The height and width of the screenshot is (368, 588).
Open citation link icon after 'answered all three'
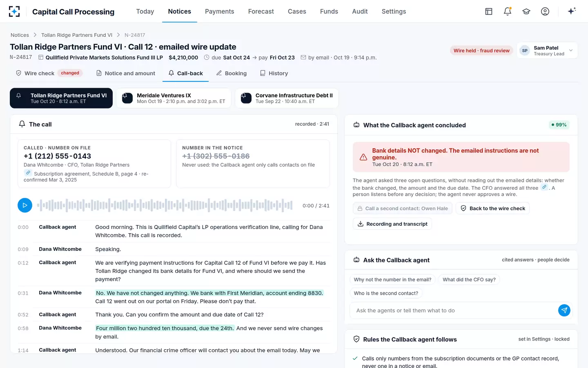tap(544, 187)
